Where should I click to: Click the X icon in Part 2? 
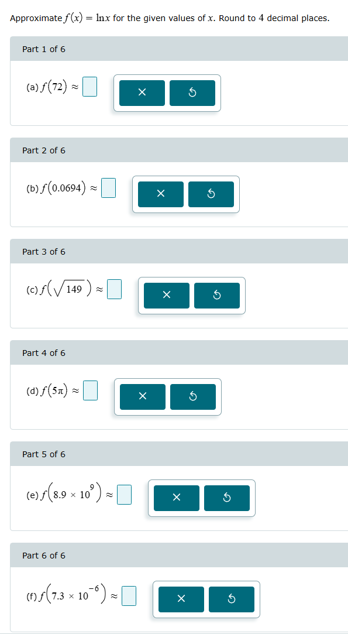point(161,194)
